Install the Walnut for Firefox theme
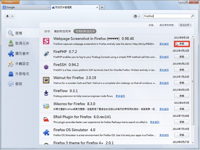This screenshot has width=200, height=150. (182, 83)
